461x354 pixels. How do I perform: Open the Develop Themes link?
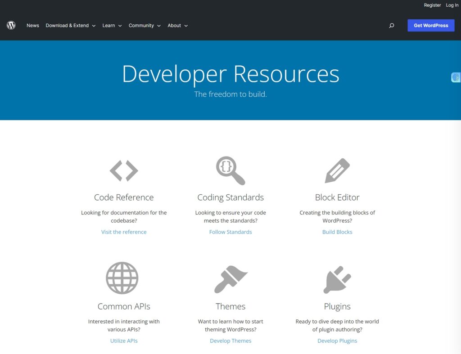coord(230,341)
